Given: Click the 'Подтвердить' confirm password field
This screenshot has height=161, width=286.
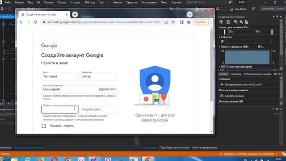Looking at the screenshot, I should [99, 109].
